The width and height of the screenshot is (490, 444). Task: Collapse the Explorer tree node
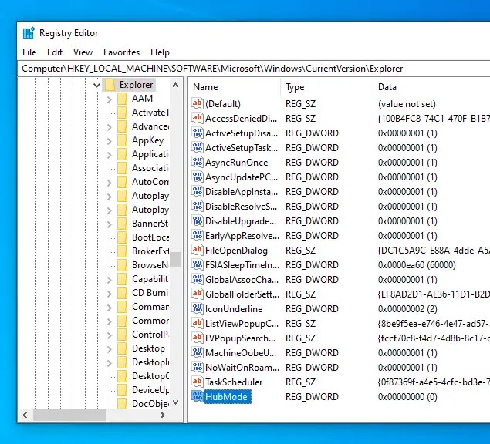click(x=96, y=85)
